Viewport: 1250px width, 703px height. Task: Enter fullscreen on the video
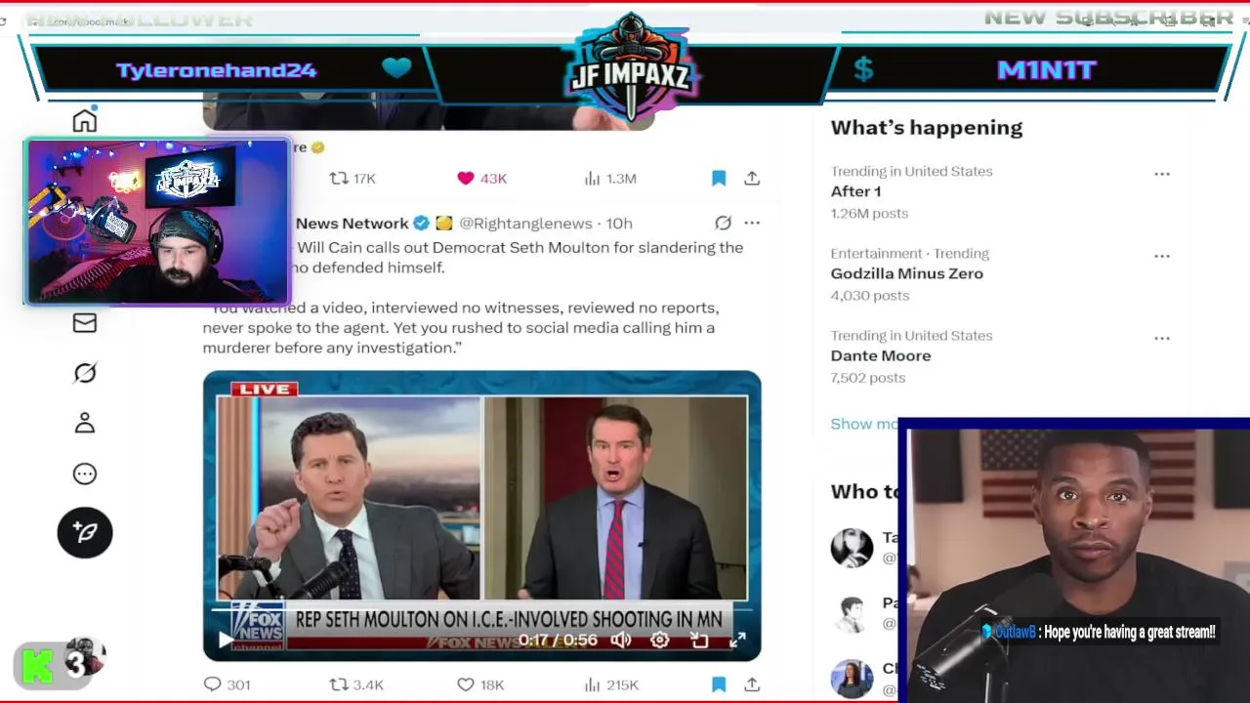[738, 641]
